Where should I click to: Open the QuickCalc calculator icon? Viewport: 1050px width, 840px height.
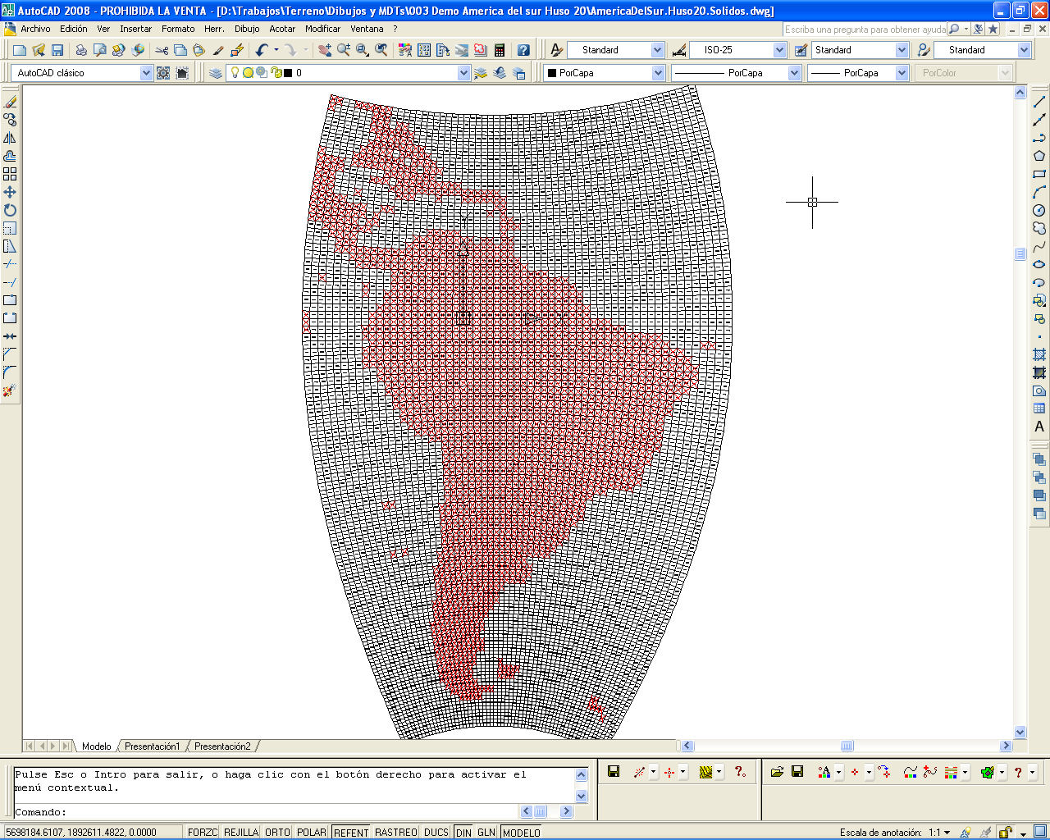point(499,50)
